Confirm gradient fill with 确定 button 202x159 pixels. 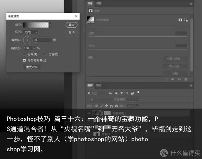(71, 25)
